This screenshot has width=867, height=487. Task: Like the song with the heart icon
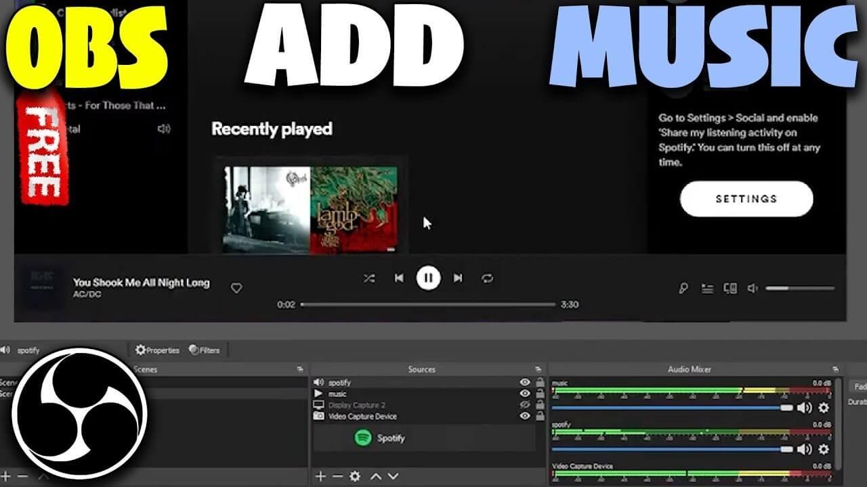click(x=236, y=288)
